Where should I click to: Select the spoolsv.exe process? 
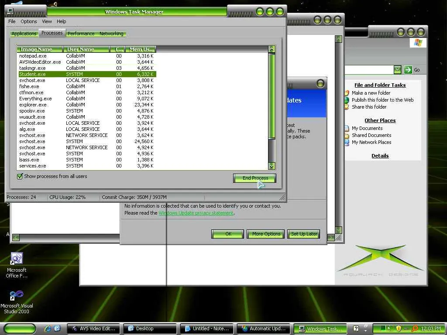pos(87,111)
